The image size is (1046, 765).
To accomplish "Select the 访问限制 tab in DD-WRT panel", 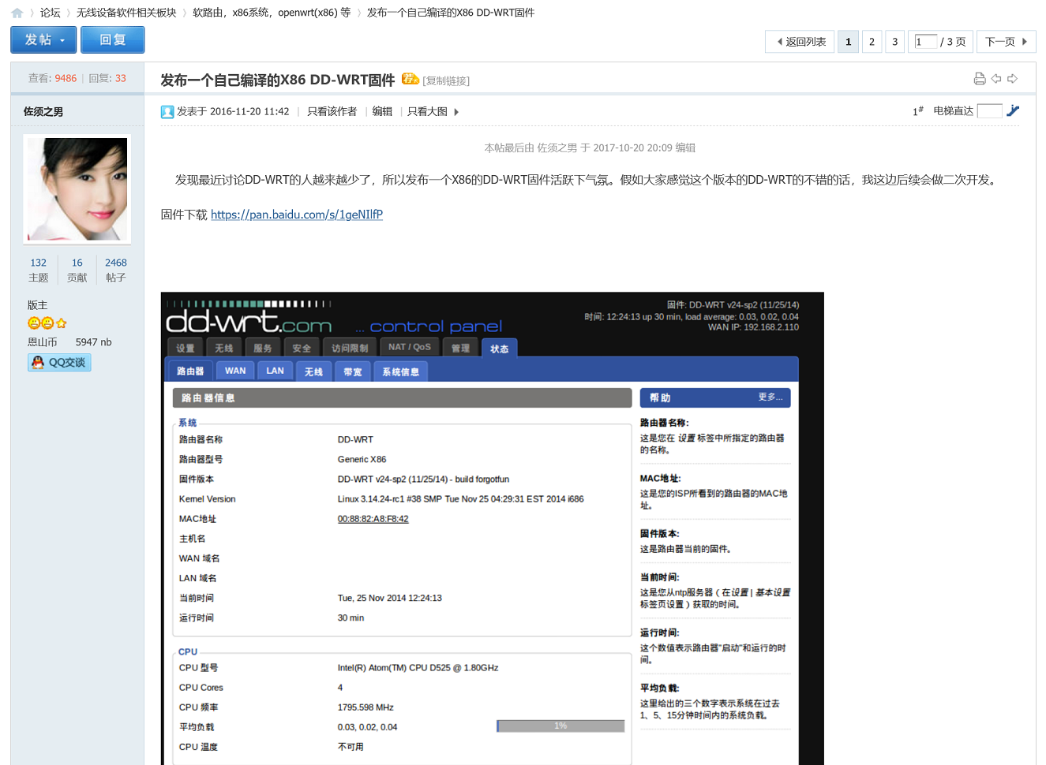I will pos(350,348).
